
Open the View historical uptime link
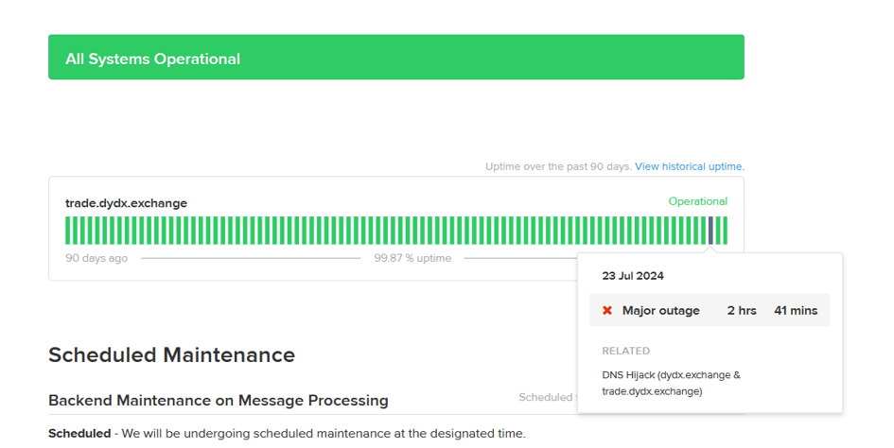point(690,166)
